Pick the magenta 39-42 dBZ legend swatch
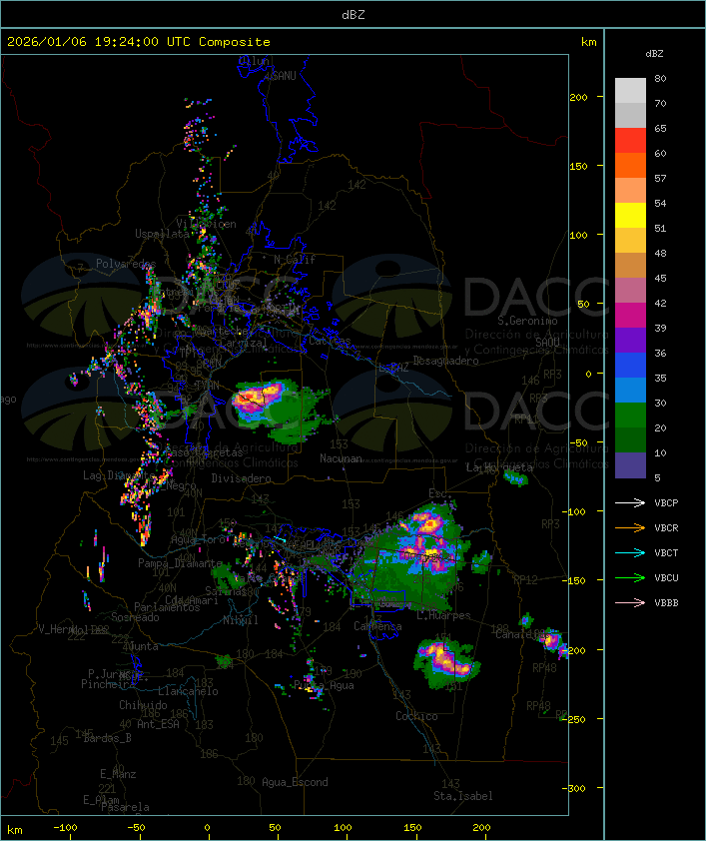 tap(630, 316)
